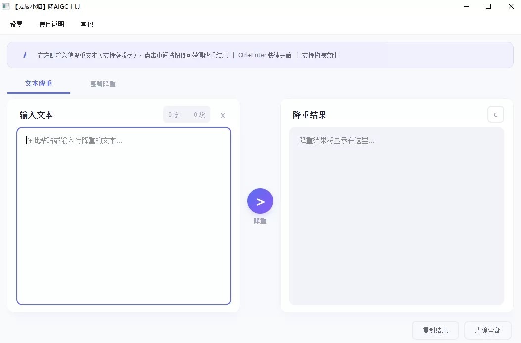Click the 降重结果 heading

click(x=309, y=115)
